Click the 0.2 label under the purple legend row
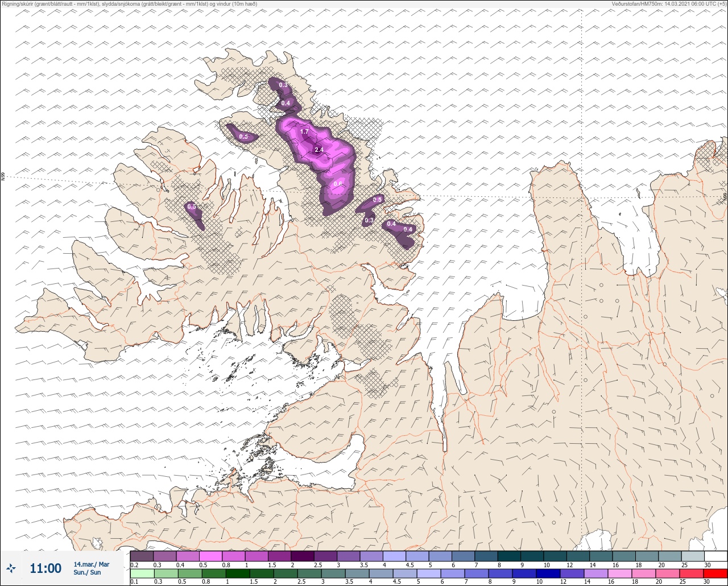The width and height of the screenshot is (728, 586). tap(134, 565)
